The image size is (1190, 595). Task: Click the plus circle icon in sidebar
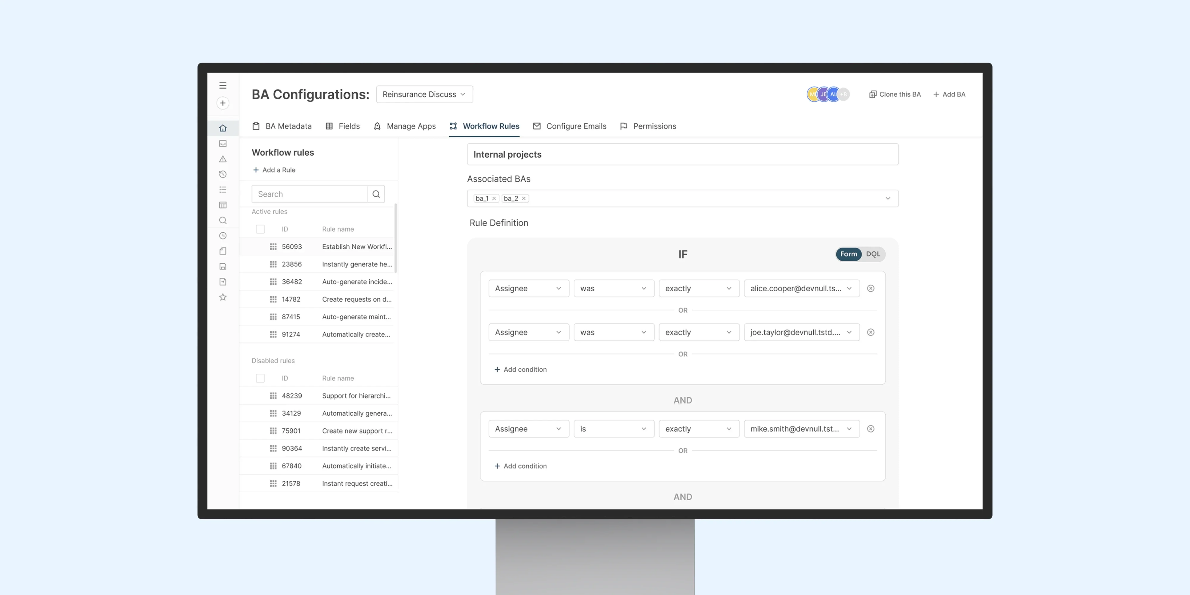pyautogui.click(x=223, y=103)
